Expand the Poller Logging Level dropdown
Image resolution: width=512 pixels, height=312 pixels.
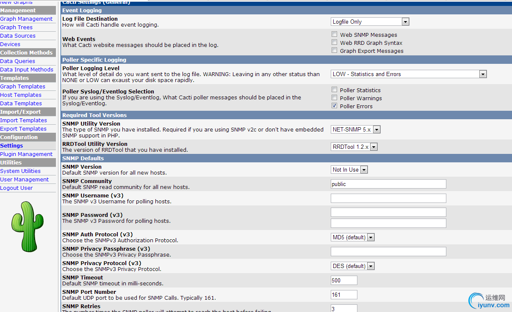coord(409,74)
